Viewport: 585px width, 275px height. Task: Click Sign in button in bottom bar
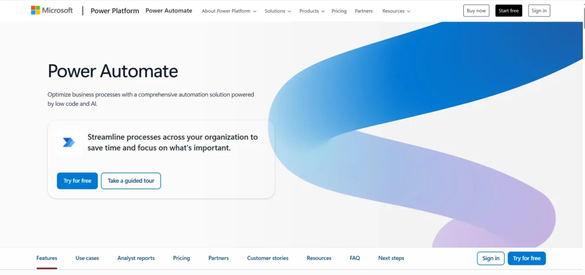tap(491, 258)
